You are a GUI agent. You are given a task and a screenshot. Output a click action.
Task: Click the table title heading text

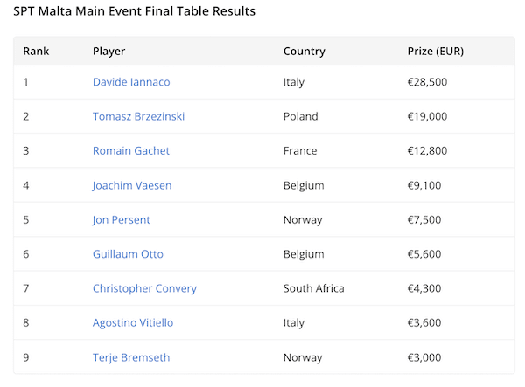pyautogui.click(x=135, y=12)
